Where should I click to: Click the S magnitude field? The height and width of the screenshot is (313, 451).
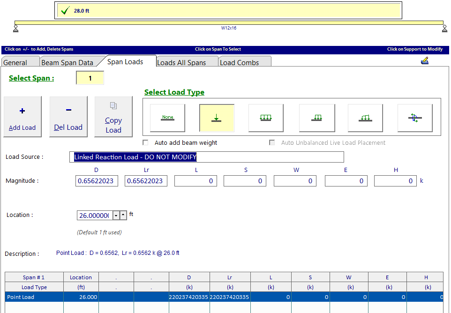tap(245, 181)
